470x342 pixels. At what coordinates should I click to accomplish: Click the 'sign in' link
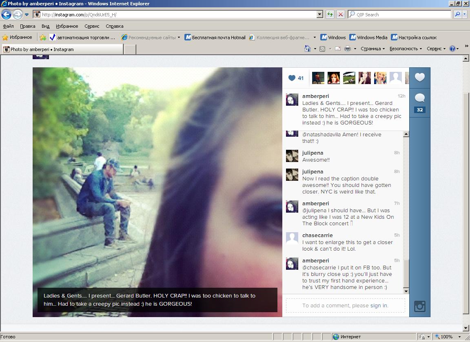tap(379, 305)
